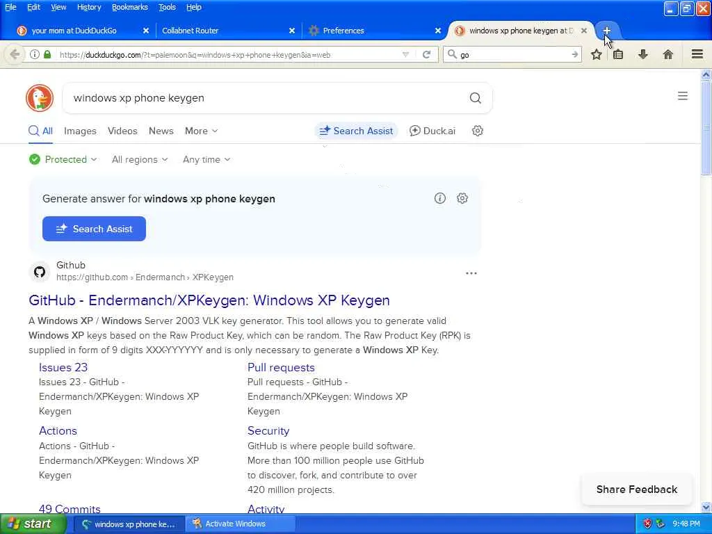
Task: Open downloads arrow icon
Action: point(643,54)
